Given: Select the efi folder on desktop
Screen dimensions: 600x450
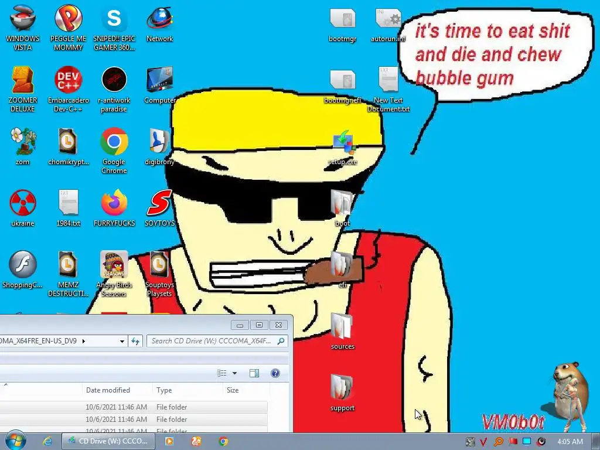Looking at the screenshot, I should tap(342, 270).
